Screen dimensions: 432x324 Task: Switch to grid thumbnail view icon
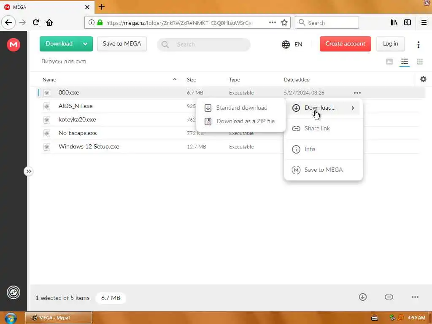tap(420, 62)
